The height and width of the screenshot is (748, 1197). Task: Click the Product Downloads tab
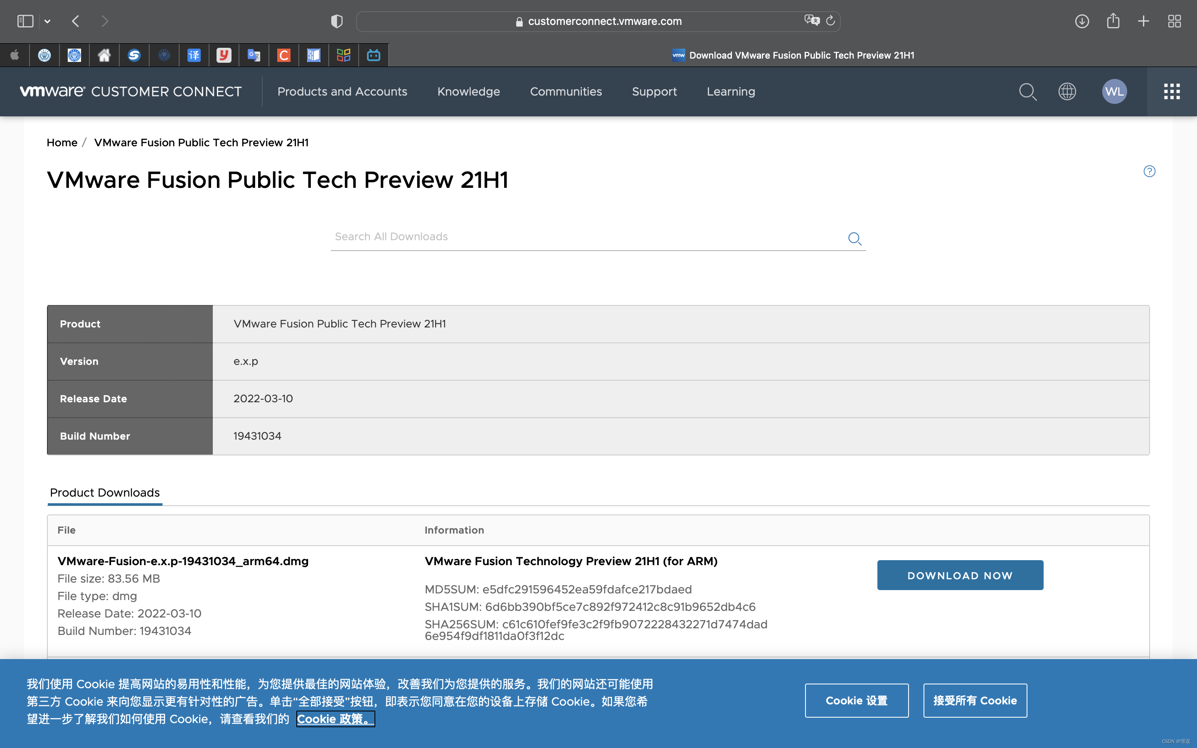pyautogui.click(x=103, y=492)
